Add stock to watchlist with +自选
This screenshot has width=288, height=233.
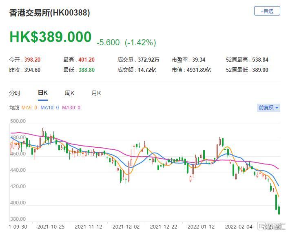[267, 11]
